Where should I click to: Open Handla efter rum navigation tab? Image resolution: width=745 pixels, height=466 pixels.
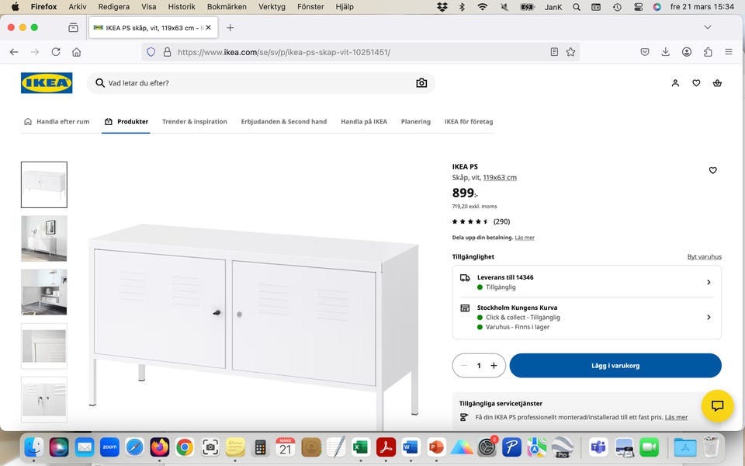point(57,121)
